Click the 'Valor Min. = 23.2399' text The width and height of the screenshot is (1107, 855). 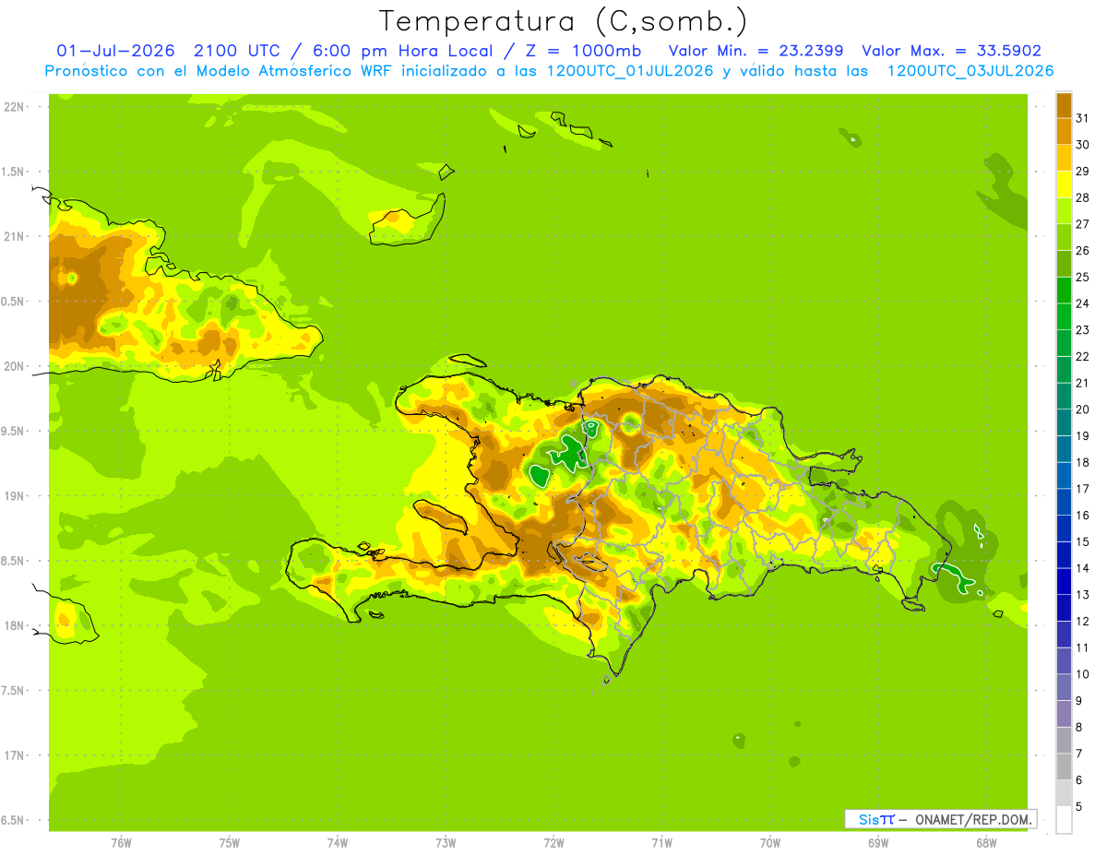[x=756, y=51]
